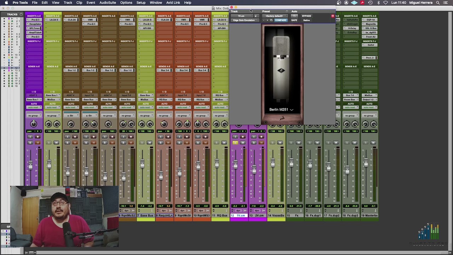
Task: Toggle automation SAFE in plug-in window
Action: click(294, 20)
